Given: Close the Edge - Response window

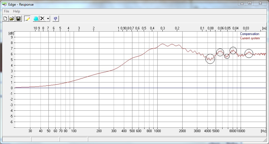Looking at the screenshot, I should 260,3.
